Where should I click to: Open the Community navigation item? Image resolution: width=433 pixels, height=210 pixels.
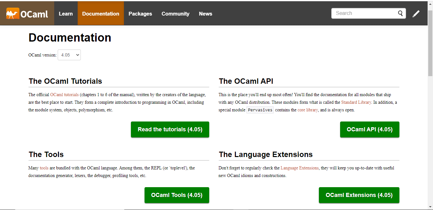175,14
